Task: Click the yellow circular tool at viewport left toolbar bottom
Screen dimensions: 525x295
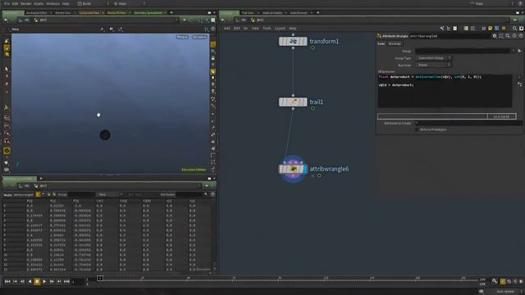Action: tap(7, 151)
